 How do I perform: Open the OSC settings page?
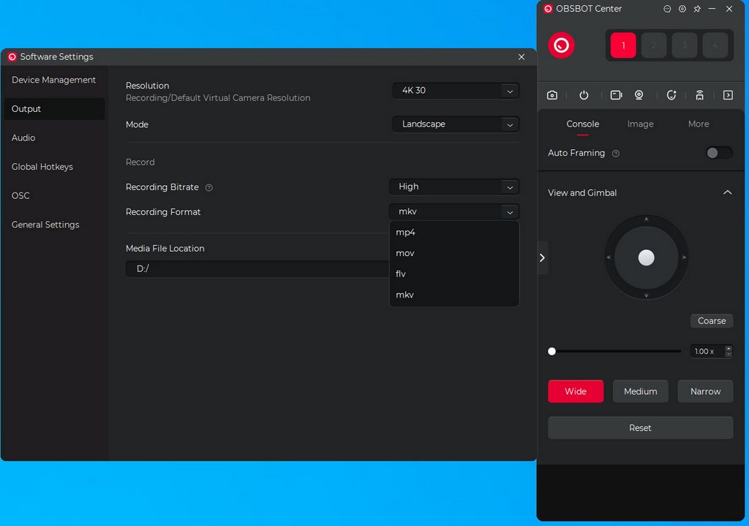[x=53, y=195]
